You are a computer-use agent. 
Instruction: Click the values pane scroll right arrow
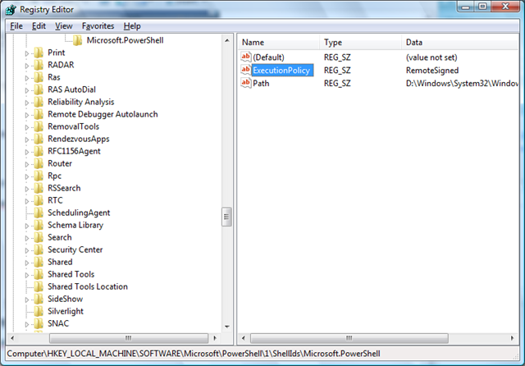tap(512, 338)
